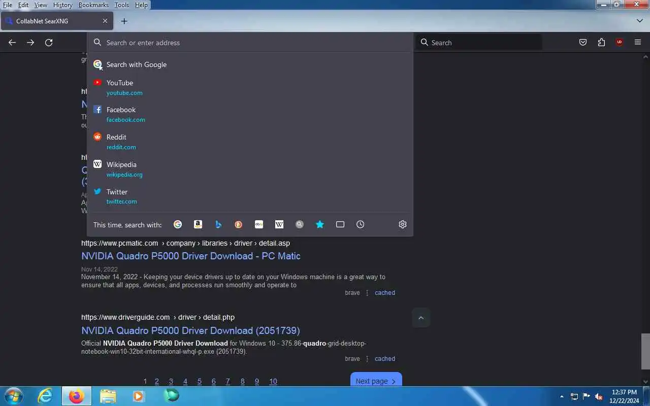Viewport: 650px width, 406px height.
Task: Search this time with DuckDuckGo icon
Action: click(x=239, y=224)
